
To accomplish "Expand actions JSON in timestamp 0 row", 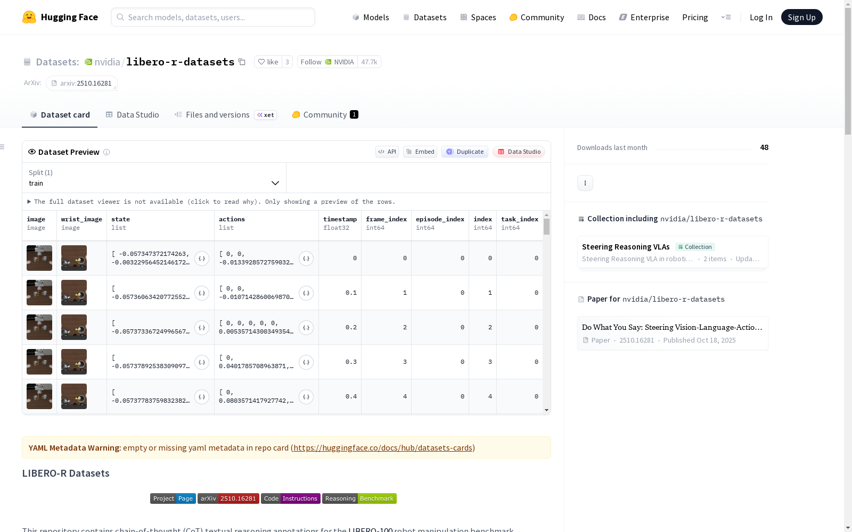I will (306, 259).
